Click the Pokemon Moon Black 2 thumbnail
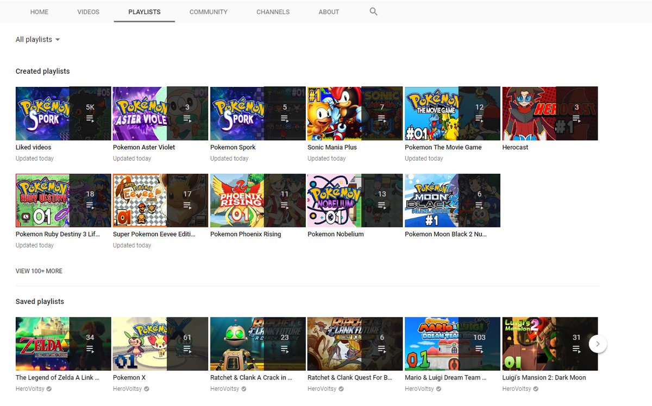 [x=452, y=200]
